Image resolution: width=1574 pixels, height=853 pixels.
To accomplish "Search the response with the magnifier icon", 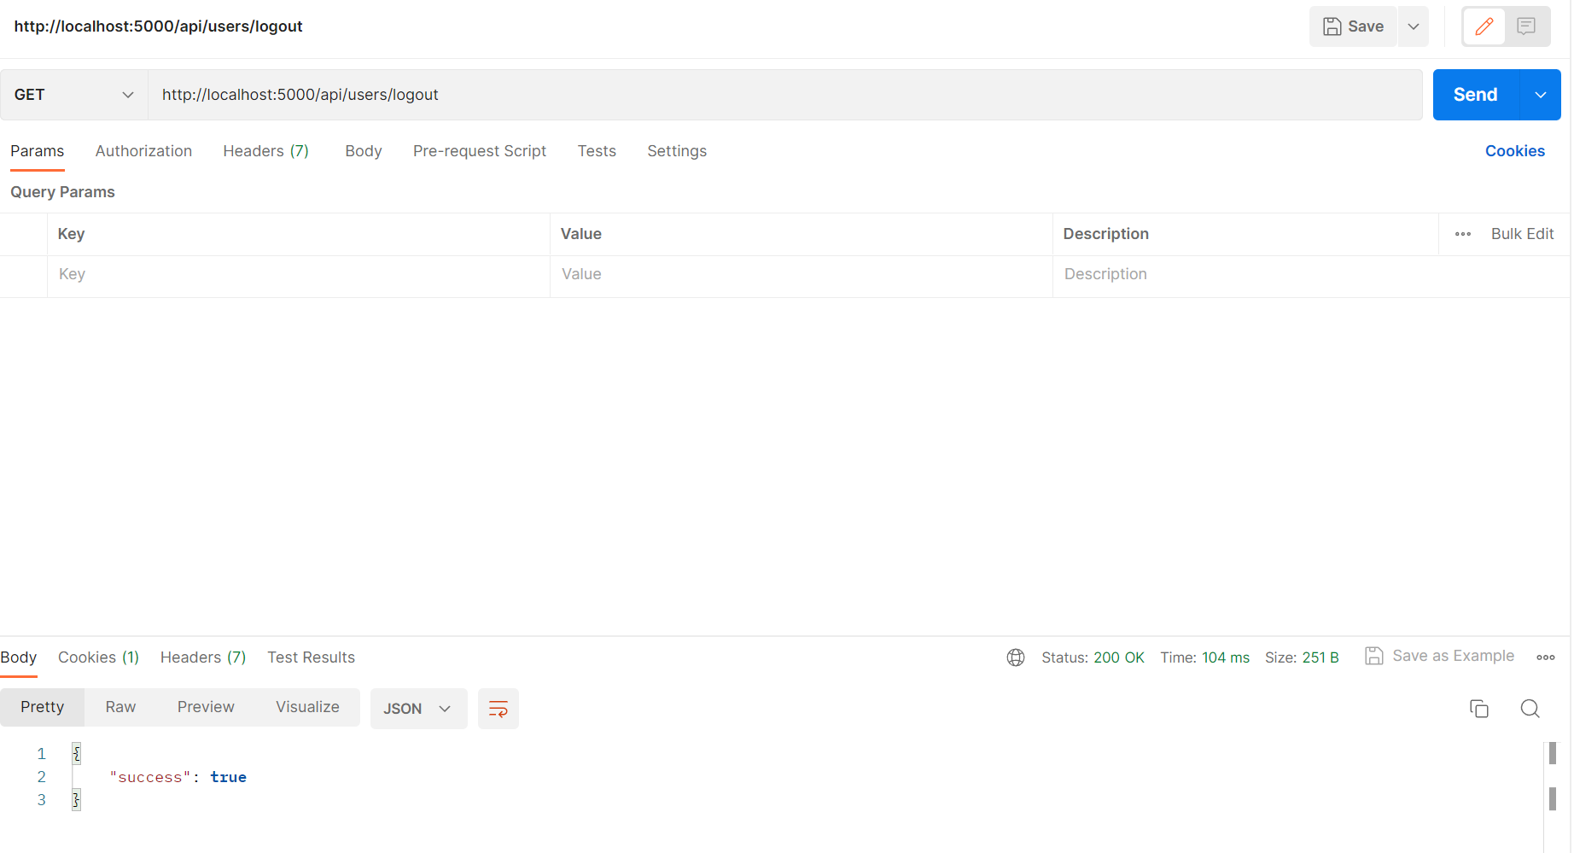I will point(1530,709).
